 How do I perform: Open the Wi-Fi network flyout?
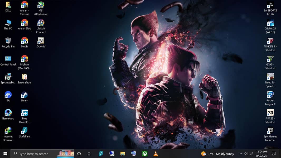coord(252,154)
